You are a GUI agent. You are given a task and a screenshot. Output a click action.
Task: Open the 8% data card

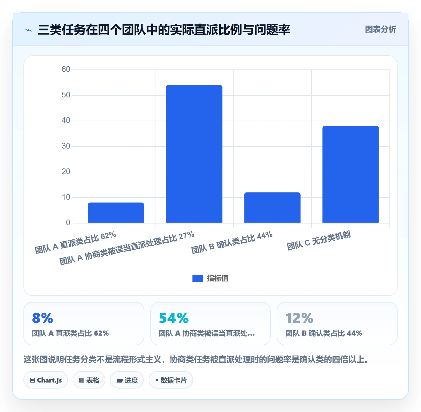(x=84, y=324)
